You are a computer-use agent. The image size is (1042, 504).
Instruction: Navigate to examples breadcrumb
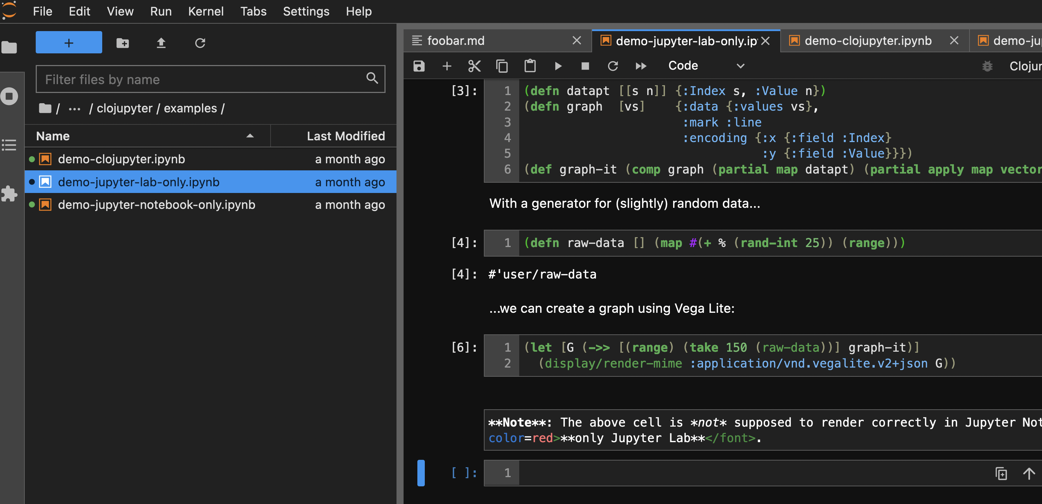tap(191, 108)
